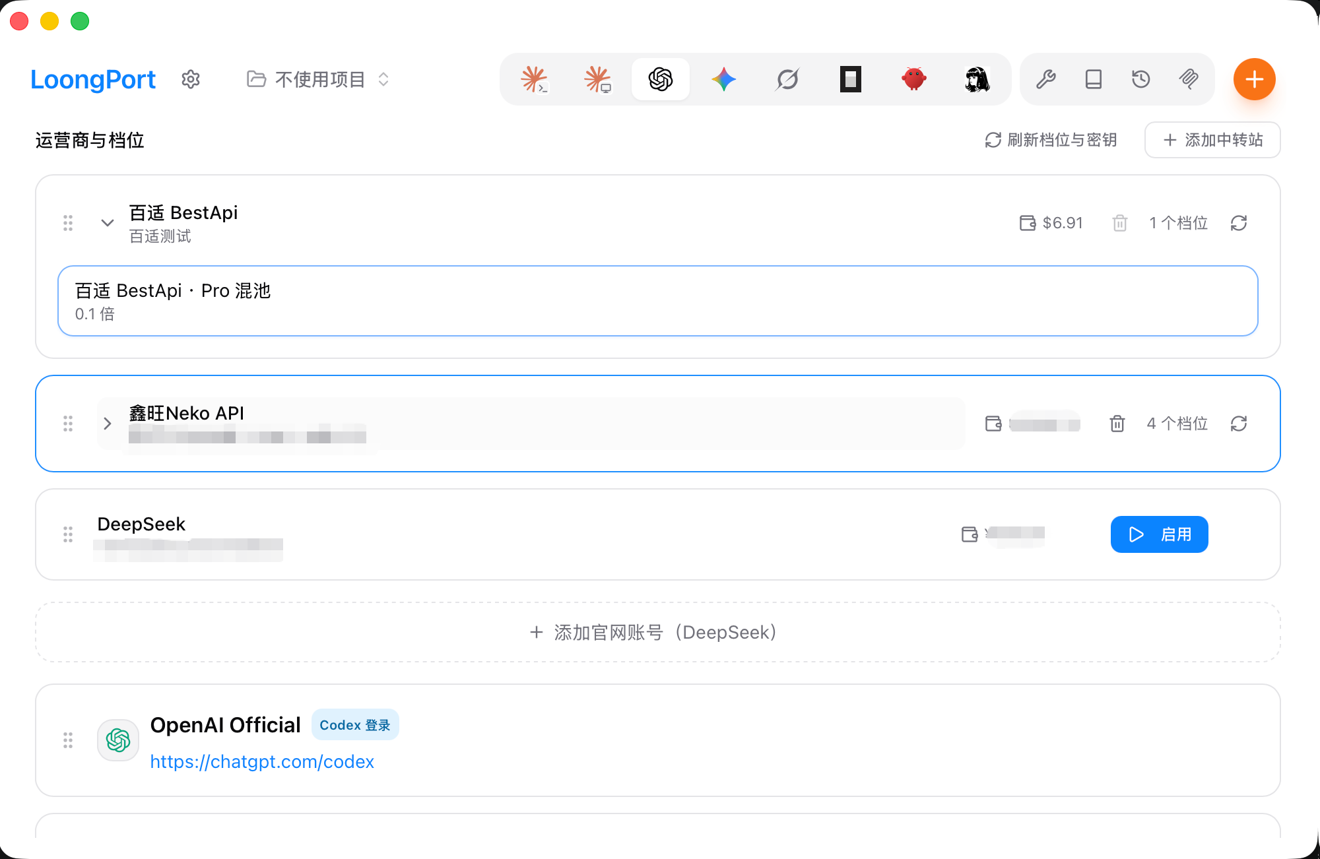The height and width of the screenshot is (859, 1320).
Task: Select the black square app tab
Action: [851, 79]
